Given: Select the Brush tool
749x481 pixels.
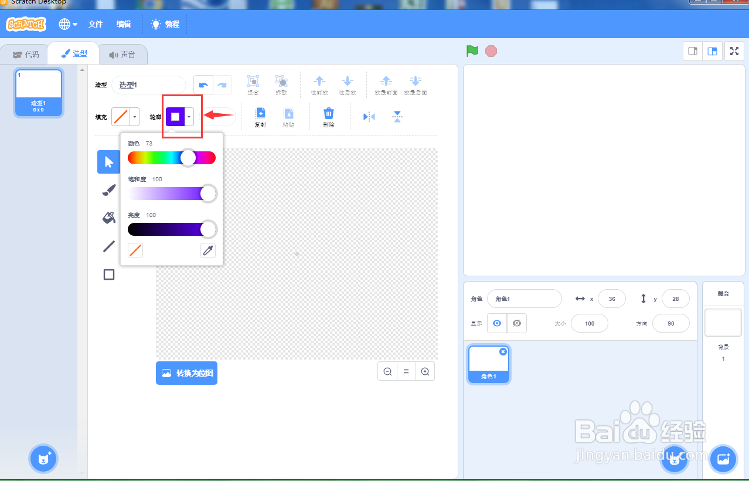Looking at the screenshot, I should point(108,189).
